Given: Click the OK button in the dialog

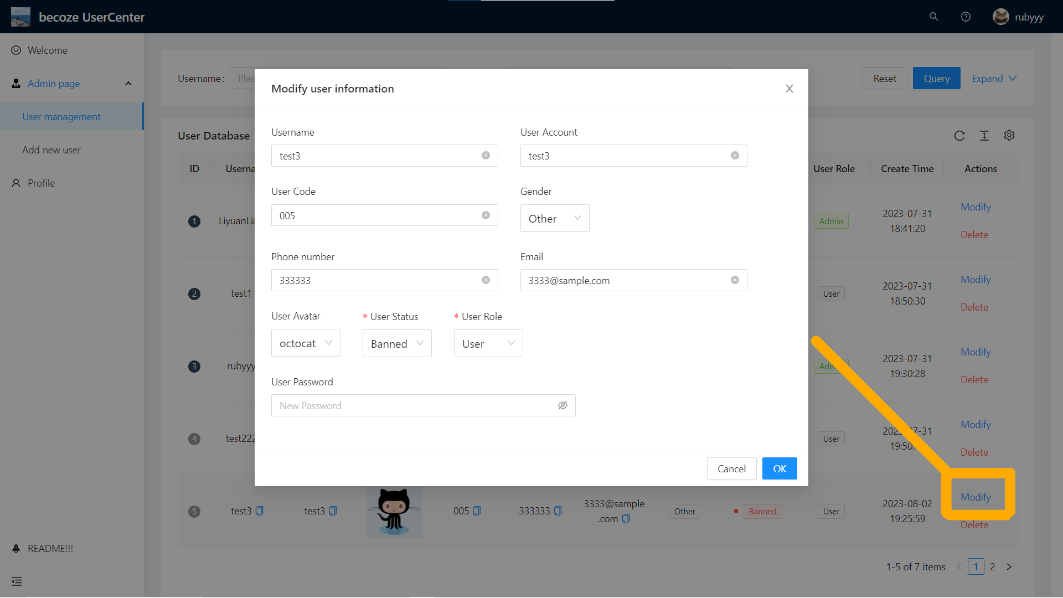Looking at the screenshot, I should 780,468.
